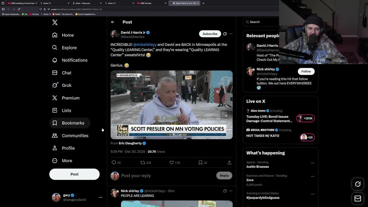Screen dimensions: 368x207
Task: Open Eric Daugherty's profile link
Action: click(x=132, y=143)
